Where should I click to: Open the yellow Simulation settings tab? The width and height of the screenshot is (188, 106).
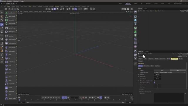[174, 59]
